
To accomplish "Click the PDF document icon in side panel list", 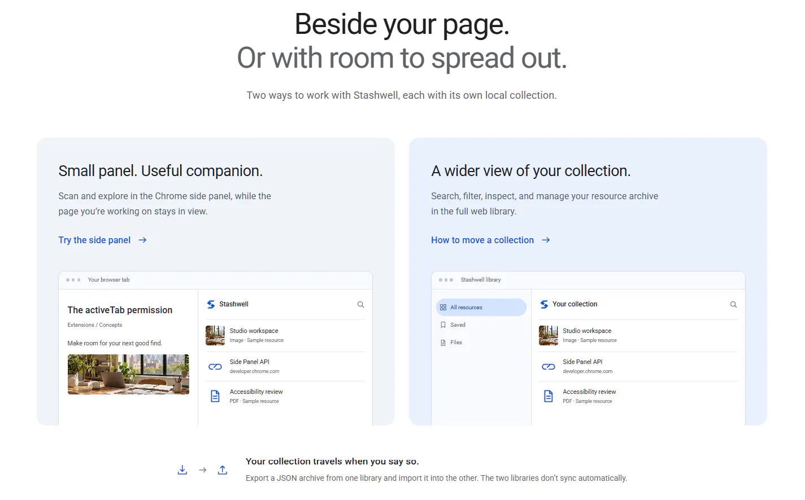I will (215, 396).
